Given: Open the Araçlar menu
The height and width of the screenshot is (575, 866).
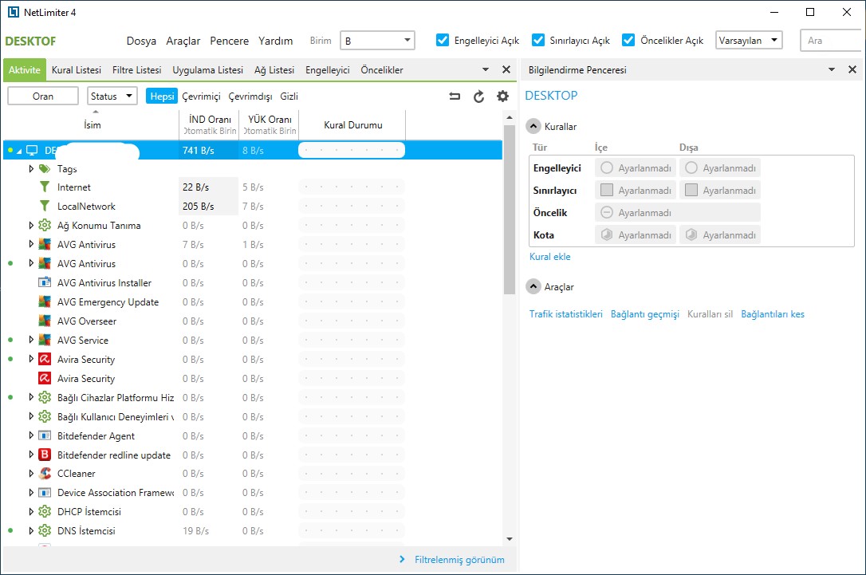Looking at the screenshot, I should click(183, 41).
